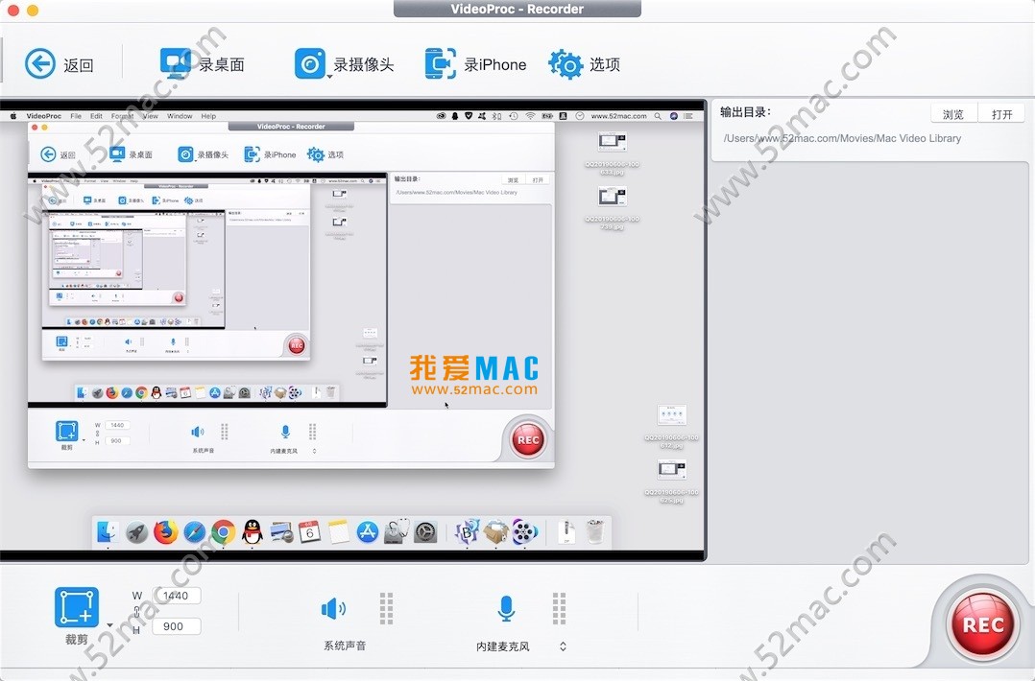
Task: Click the Preview app icon in the previewed dock
Action: (281, 531)
